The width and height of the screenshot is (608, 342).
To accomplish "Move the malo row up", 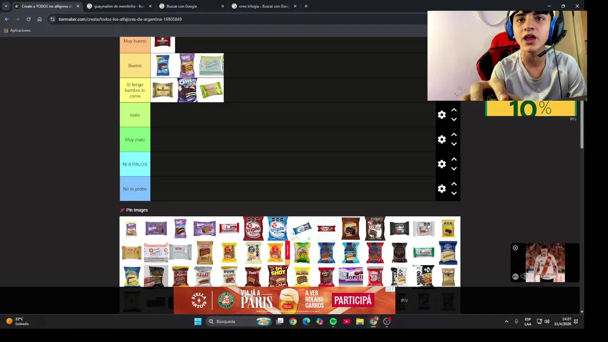I will [x=454, y=110].
